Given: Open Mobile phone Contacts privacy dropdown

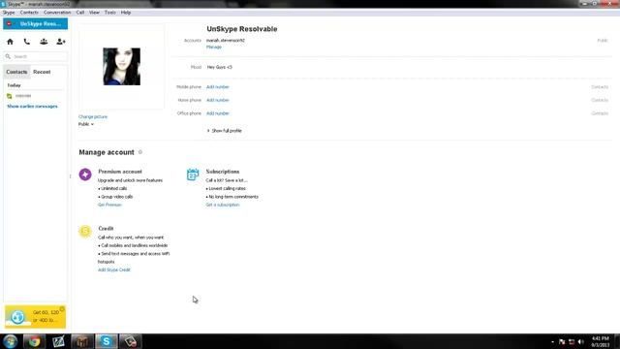Looking at the screenshot, I should pyautogui.click(x=600, y=87).
